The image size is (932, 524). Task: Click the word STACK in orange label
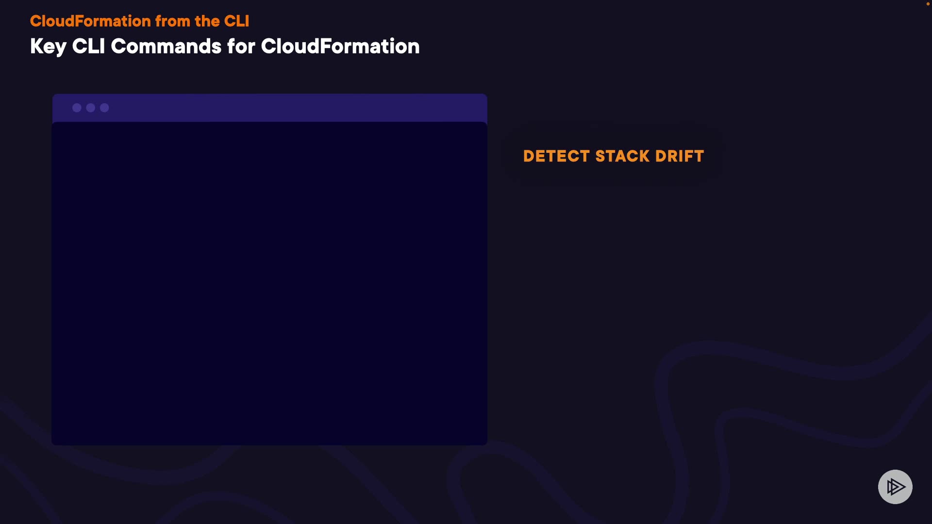point(622,156)
